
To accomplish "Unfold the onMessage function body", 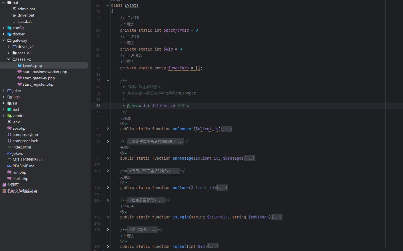I will point(108,158).
